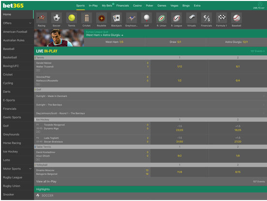Open the R. League rugby icon
This screenshot has height=201, width=267.
pos(176,18)
